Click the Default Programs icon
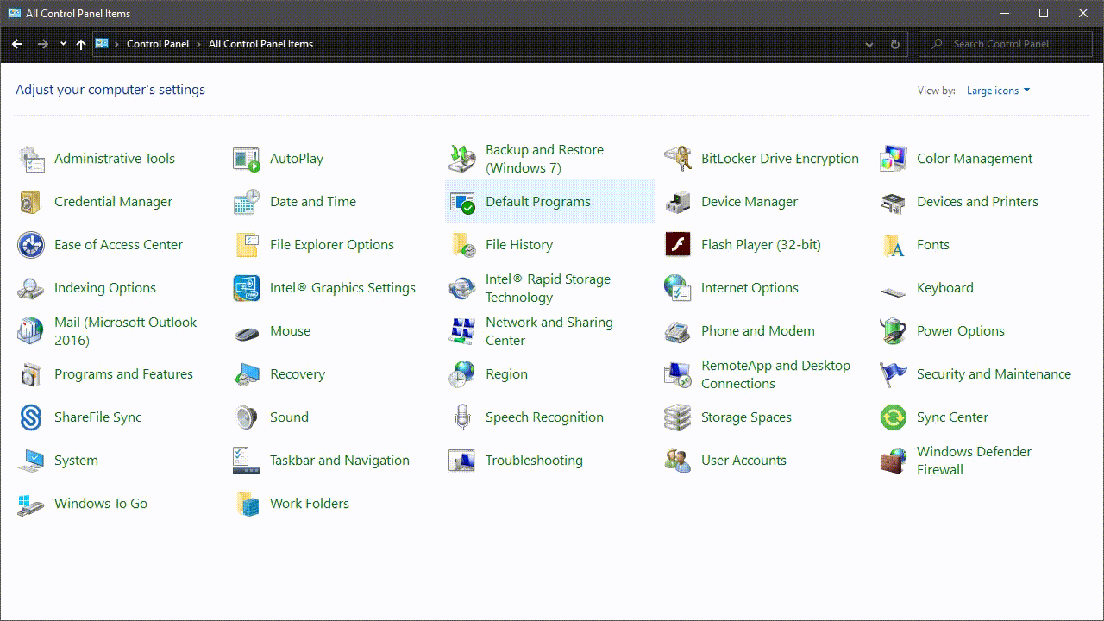Image resolution: width=1104 pixels, height=621 pixels. point(462,202)
